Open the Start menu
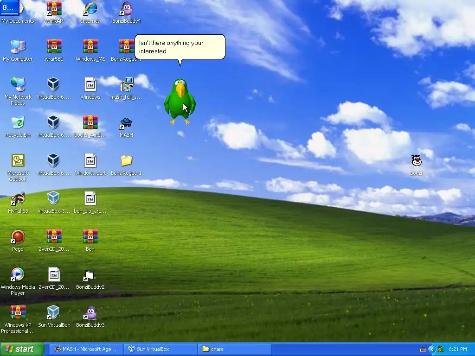This screenshot has height=356, width=475. click(x=22, y=349)
